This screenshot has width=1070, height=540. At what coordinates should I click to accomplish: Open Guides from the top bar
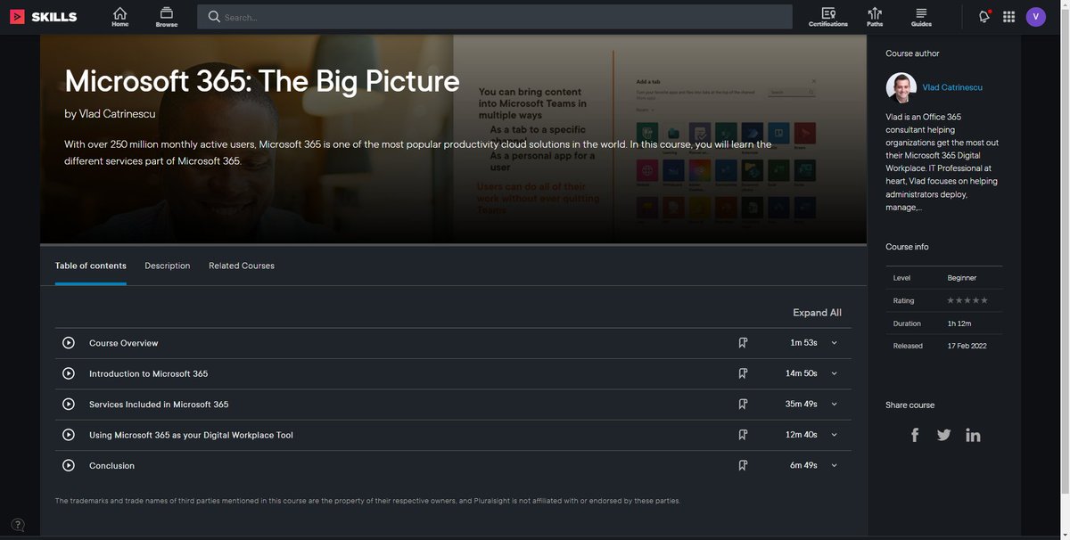coord(921,17)
